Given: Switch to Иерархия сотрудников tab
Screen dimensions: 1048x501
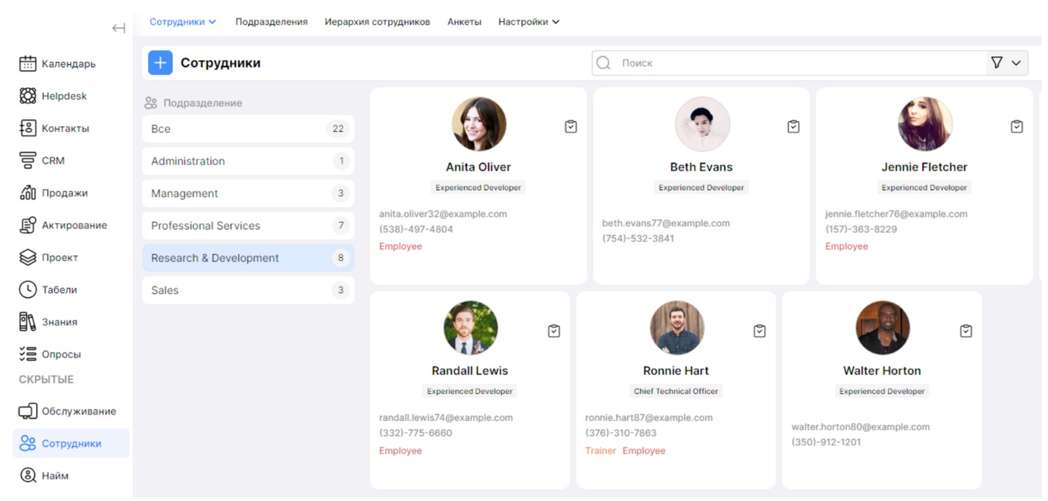Looking at the screenshot, I should pos(377,22).
